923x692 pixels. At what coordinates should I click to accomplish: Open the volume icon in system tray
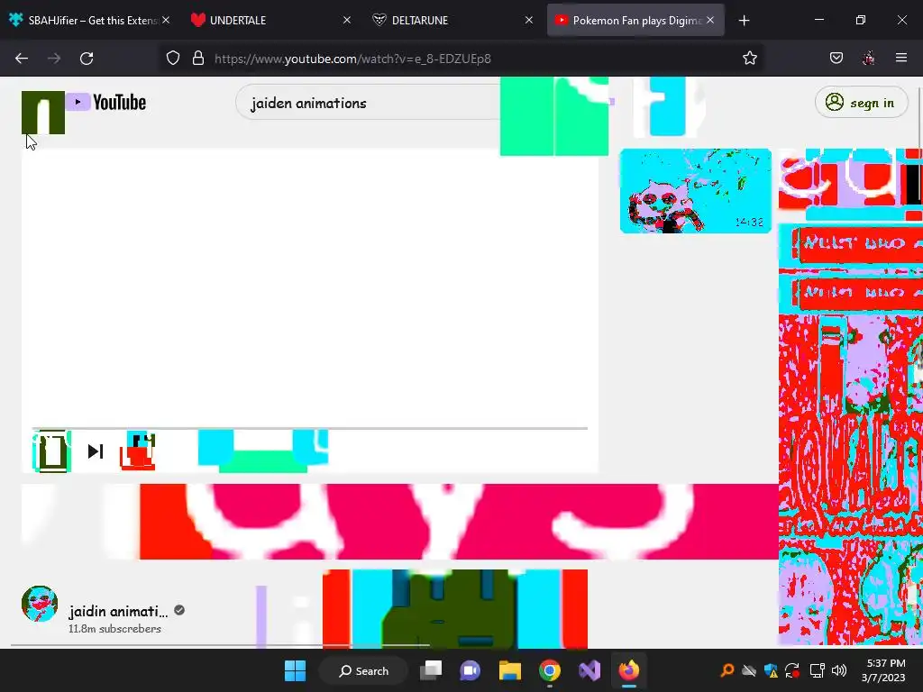839,670
